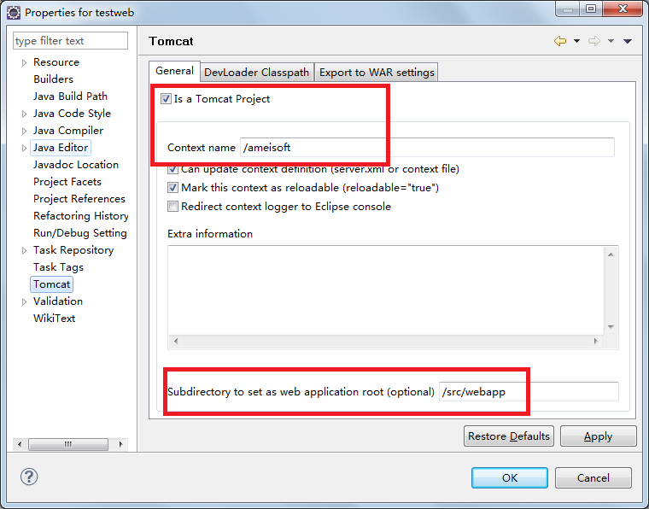
Task: Select the Resource tree item
Action: click(56, 62)
